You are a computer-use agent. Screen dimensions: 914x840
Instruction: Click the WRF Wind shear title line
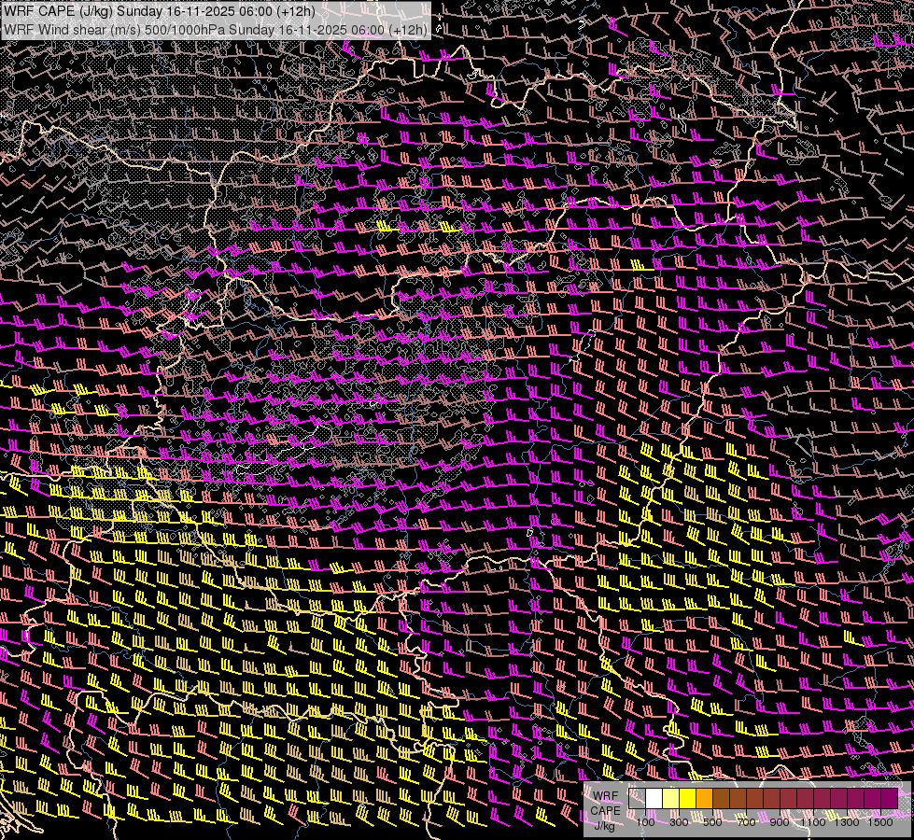[x=215, y=29]
